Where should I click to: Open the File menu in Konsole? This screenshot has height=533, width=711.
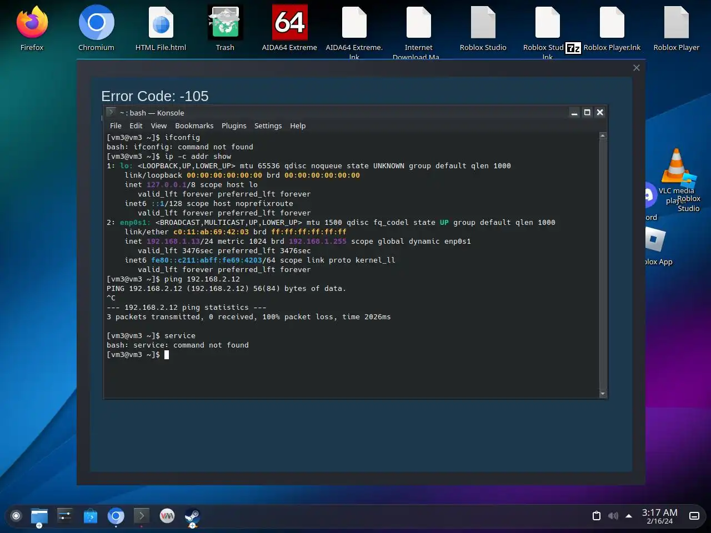(116, 126)
